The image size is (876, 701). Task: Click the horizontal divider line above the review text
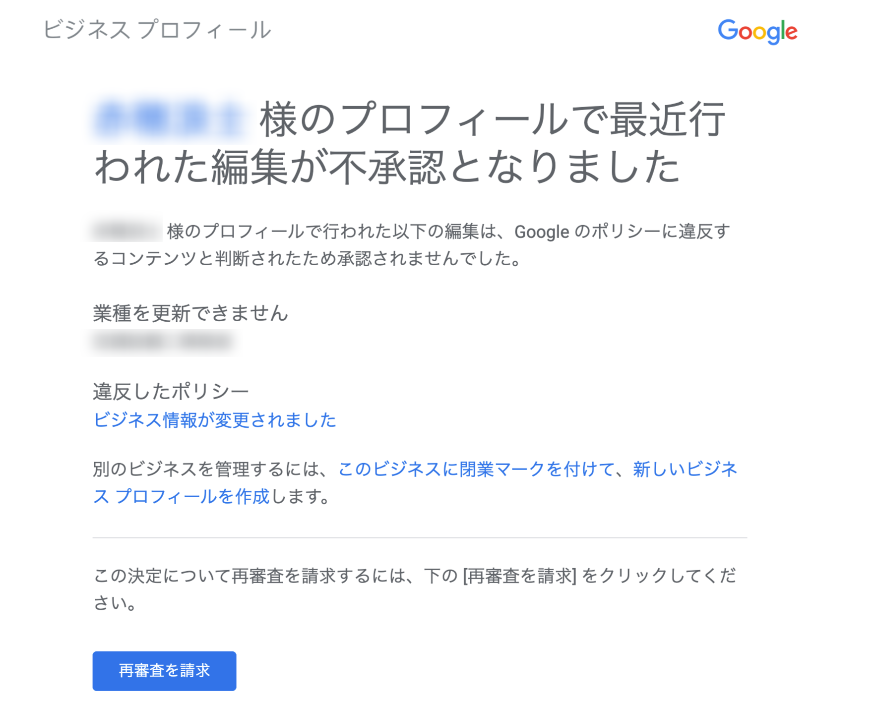pos(420,537)
